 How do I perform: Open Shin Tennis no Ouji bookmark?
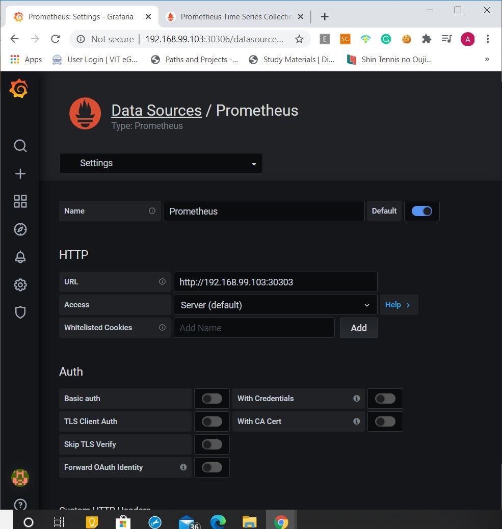390,60
